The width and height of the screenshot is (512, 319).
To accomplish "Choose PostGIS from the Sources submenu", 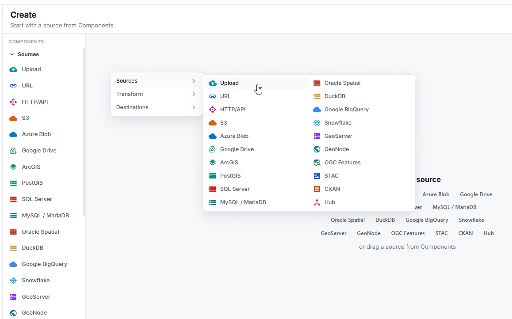I will pyautogui.click(x=257, y=176).
